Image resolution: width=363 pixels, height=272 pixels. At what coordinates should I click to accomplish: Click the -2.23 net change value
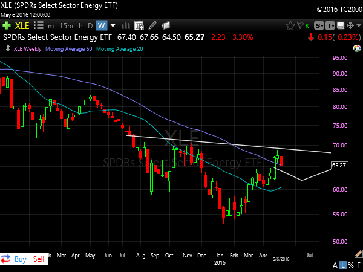click(217, 37)
